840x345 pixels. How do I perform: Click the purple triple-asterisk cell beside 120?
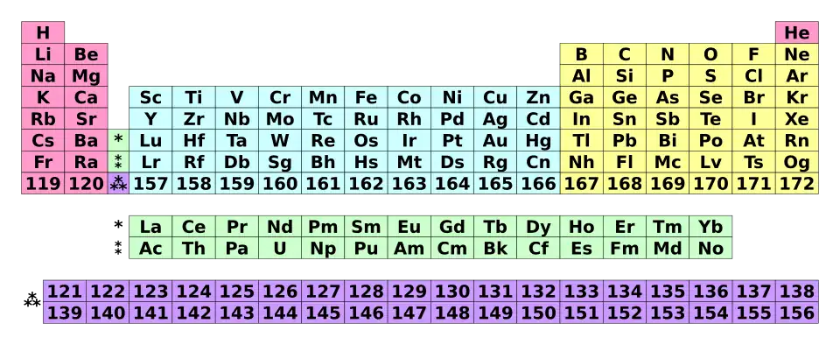[x=118, y=183]
